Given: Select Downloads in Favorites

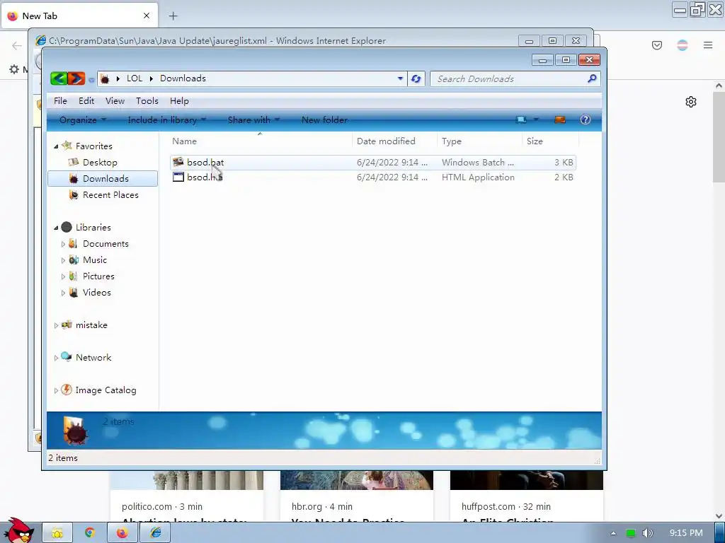Looking at the screenshot, I should click(102, 179).
